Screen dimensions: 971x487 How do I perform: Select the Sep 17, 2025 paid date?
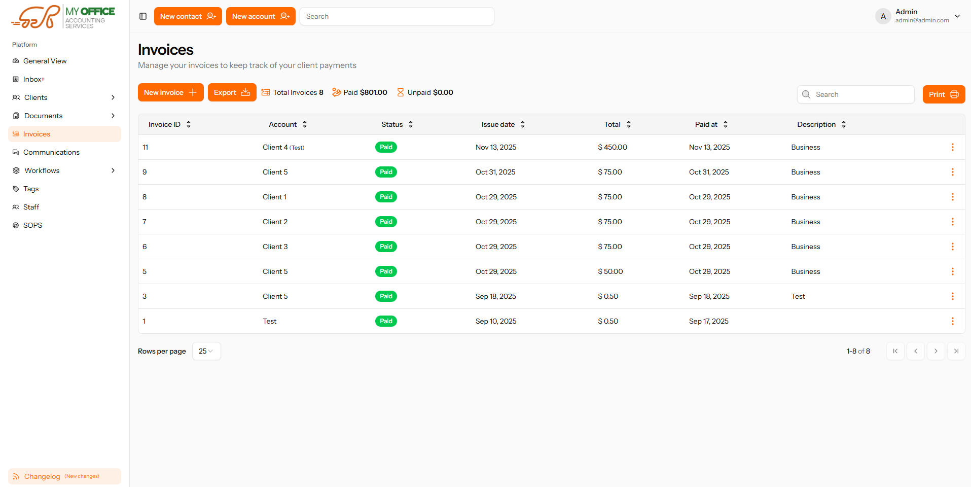[709, 321]
